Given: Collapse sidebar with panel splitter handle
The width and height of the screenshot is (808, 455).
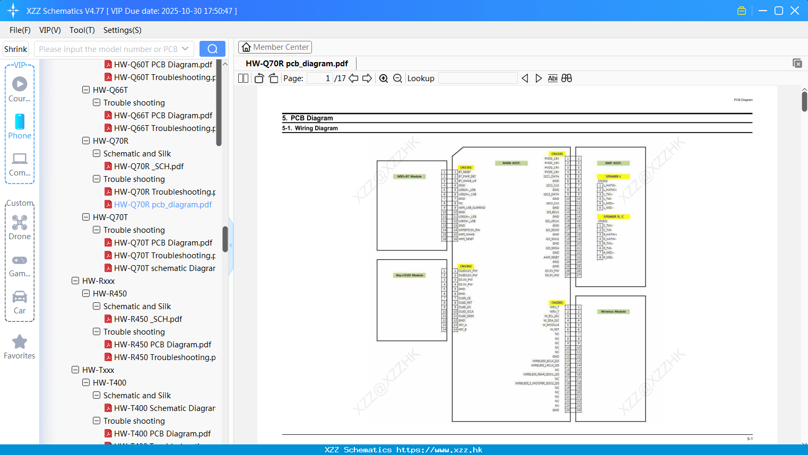Looking at the screenshot, I should pos(231,245).
